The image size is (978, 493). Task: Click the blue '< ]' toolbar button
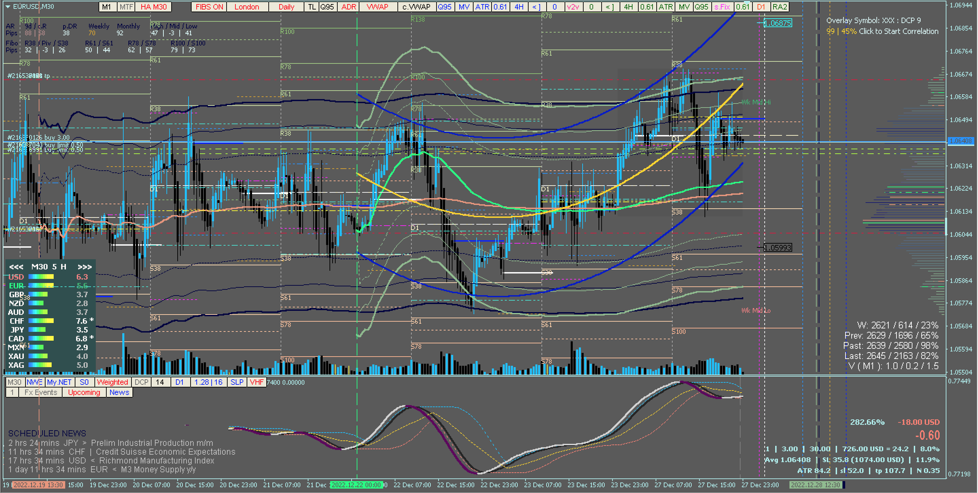pyautogui.click(x=536, y=7)
